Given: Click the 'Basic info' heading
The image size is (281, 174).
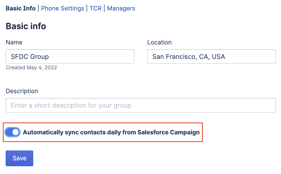Looking at the screenshot, I should pyautogui.click(x=26, y=26).
